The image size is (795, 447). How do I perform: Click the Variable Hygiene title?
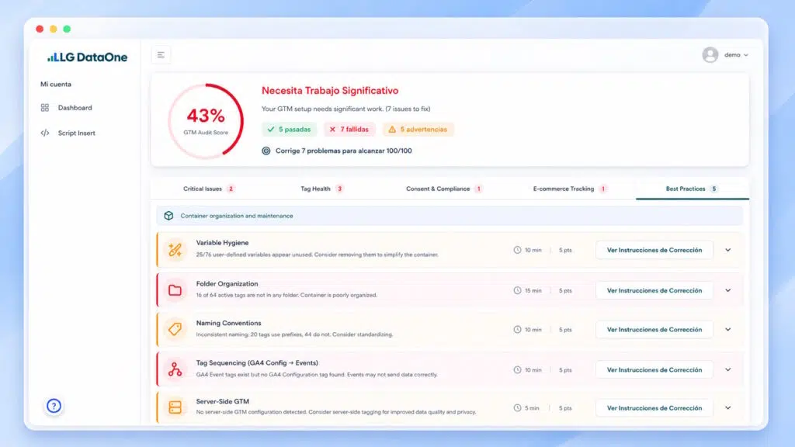click(x=222, y=243)
